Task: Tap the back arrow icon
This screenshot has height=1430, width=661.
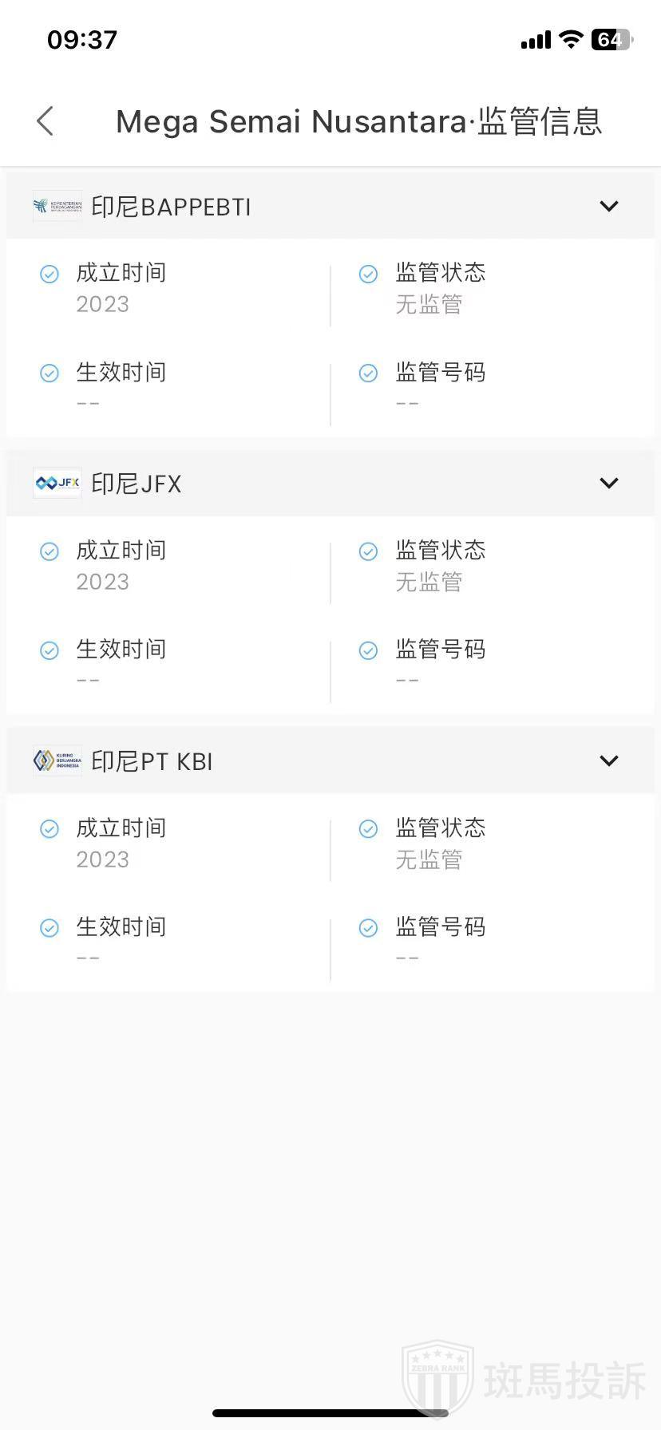Action: pos(46,121)
